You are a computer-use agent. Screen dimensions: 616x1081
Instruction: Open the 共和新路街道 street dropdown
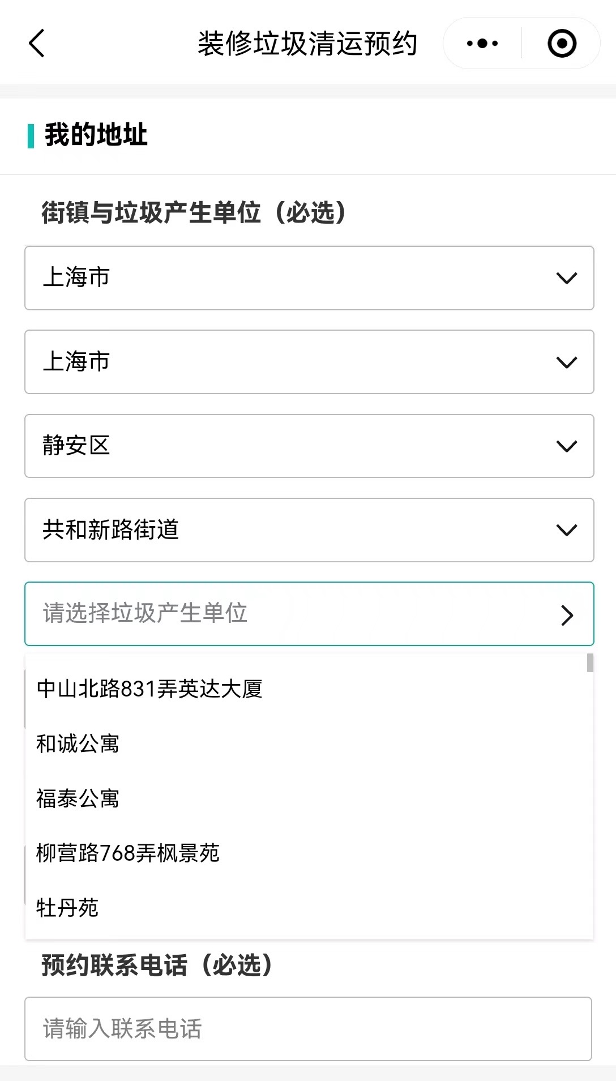[309, 530]
